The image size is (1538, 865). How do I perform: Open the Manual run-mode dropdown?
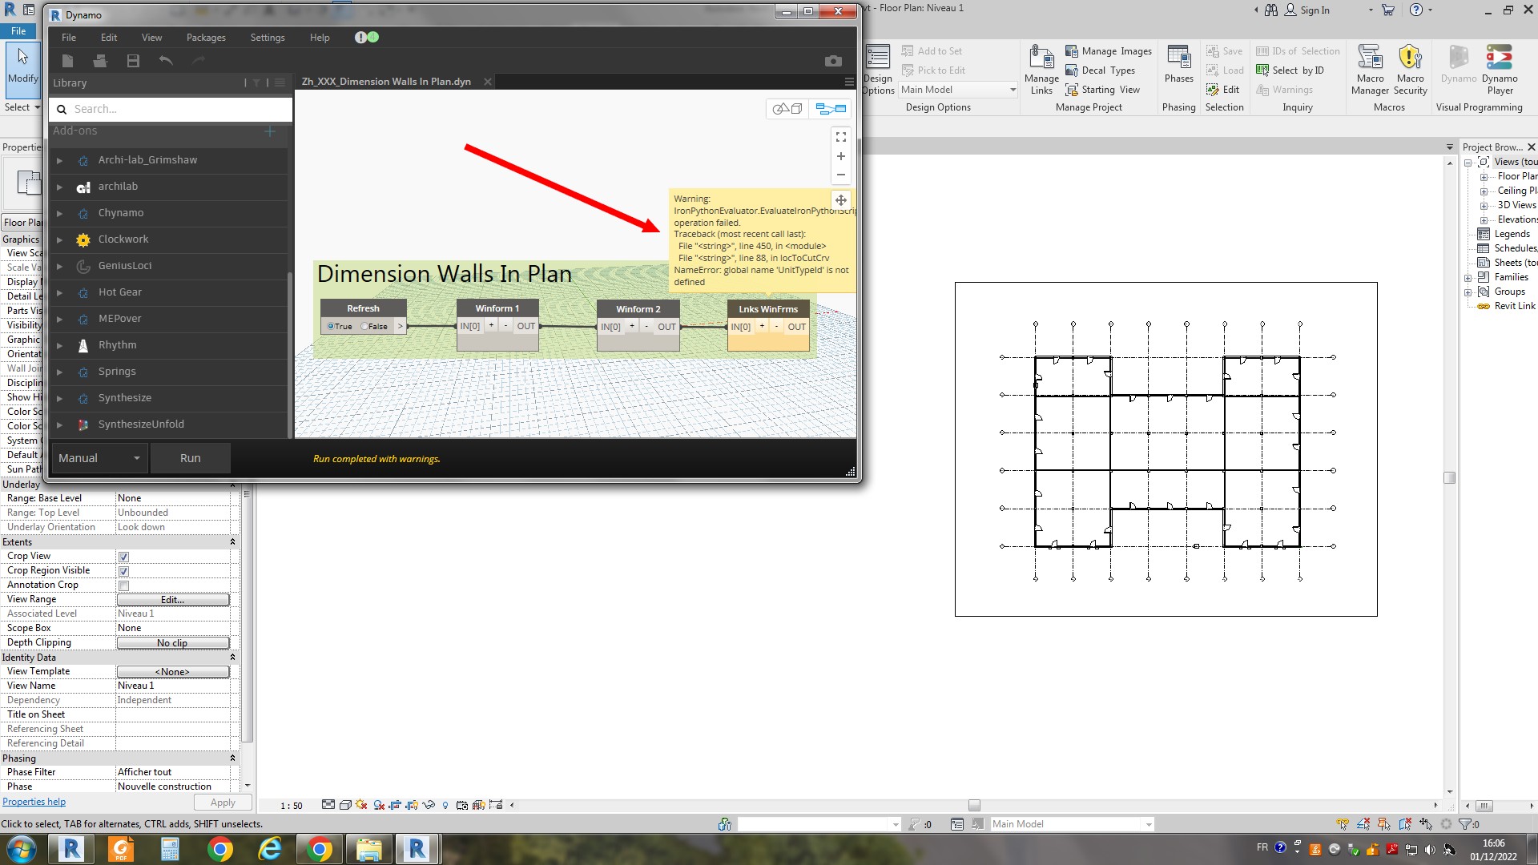click(x=99, y=458)
